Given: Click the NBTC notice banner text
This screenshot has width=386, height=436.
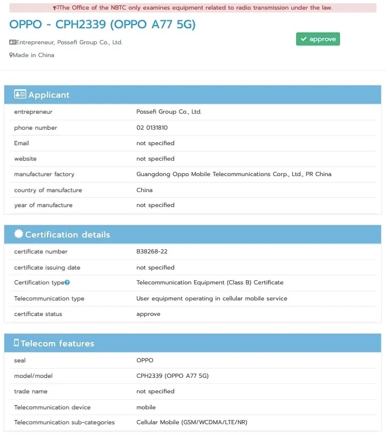Looking at the screenshot, I should pos(195,8).
